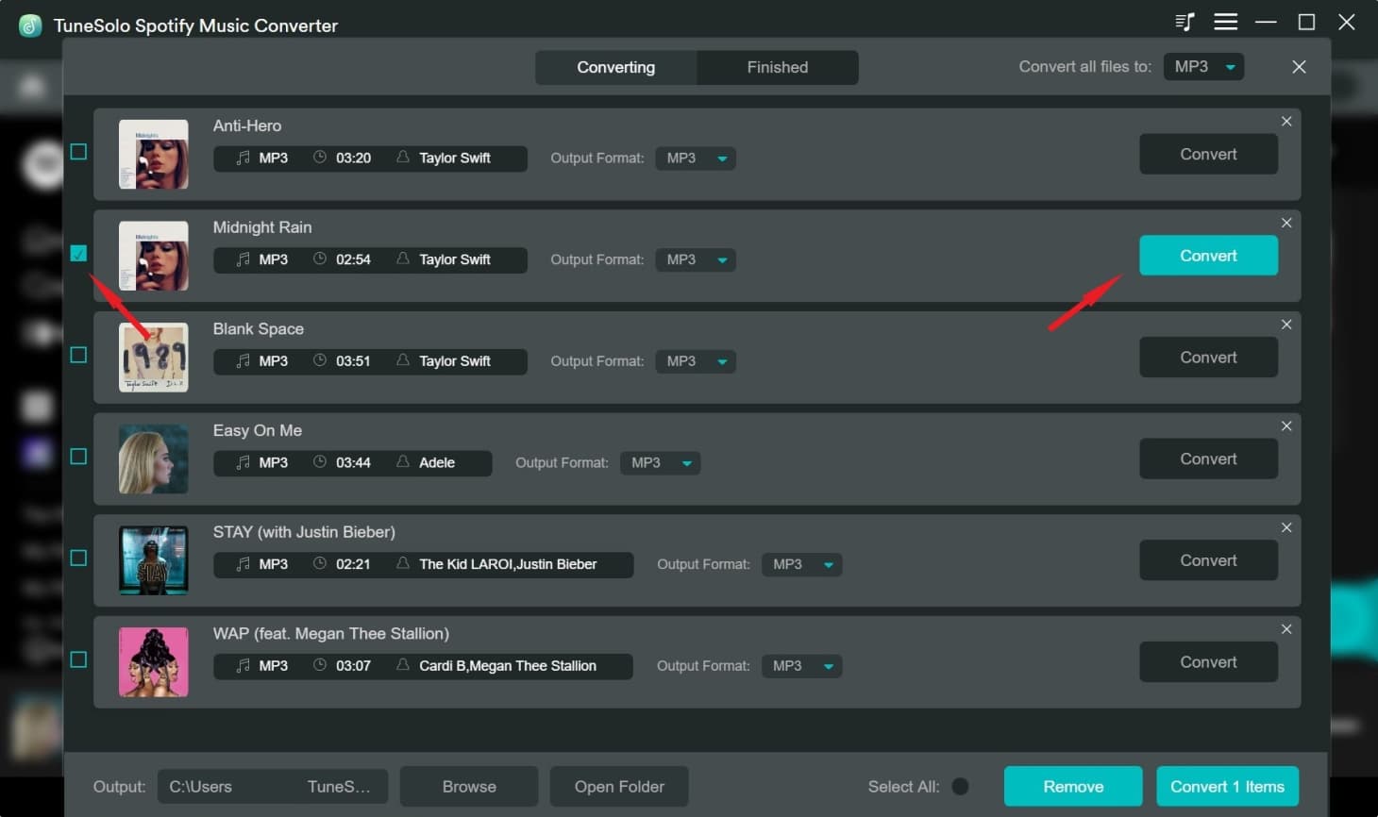The width and height of the screenshot is (1378, 817).
Task: Click the Browse button
Action: click(469, 787)
